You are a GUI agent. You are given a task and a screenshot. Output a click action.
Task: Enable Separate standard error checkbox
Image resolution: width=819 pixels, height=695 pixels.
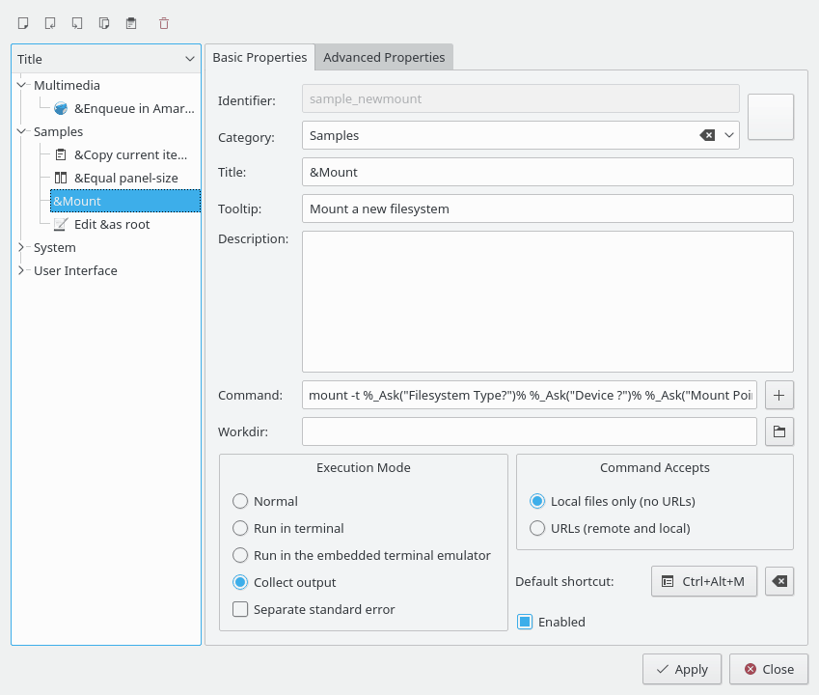coord(241,610)
